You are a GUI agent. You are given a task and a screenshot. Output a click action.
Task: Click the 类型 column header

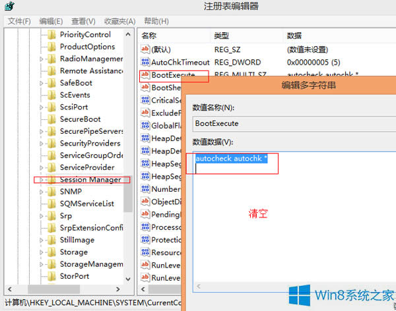pyautogui.click(x=222, y=36)
